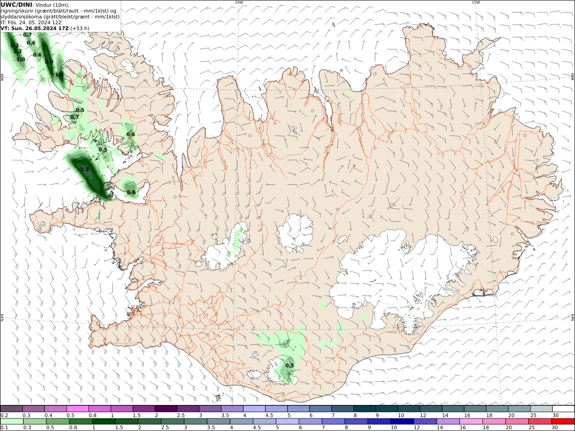Screen dimensions: 575x431
Task: Click the '2.5' precipitation value on the map
Action: point(84,169)
